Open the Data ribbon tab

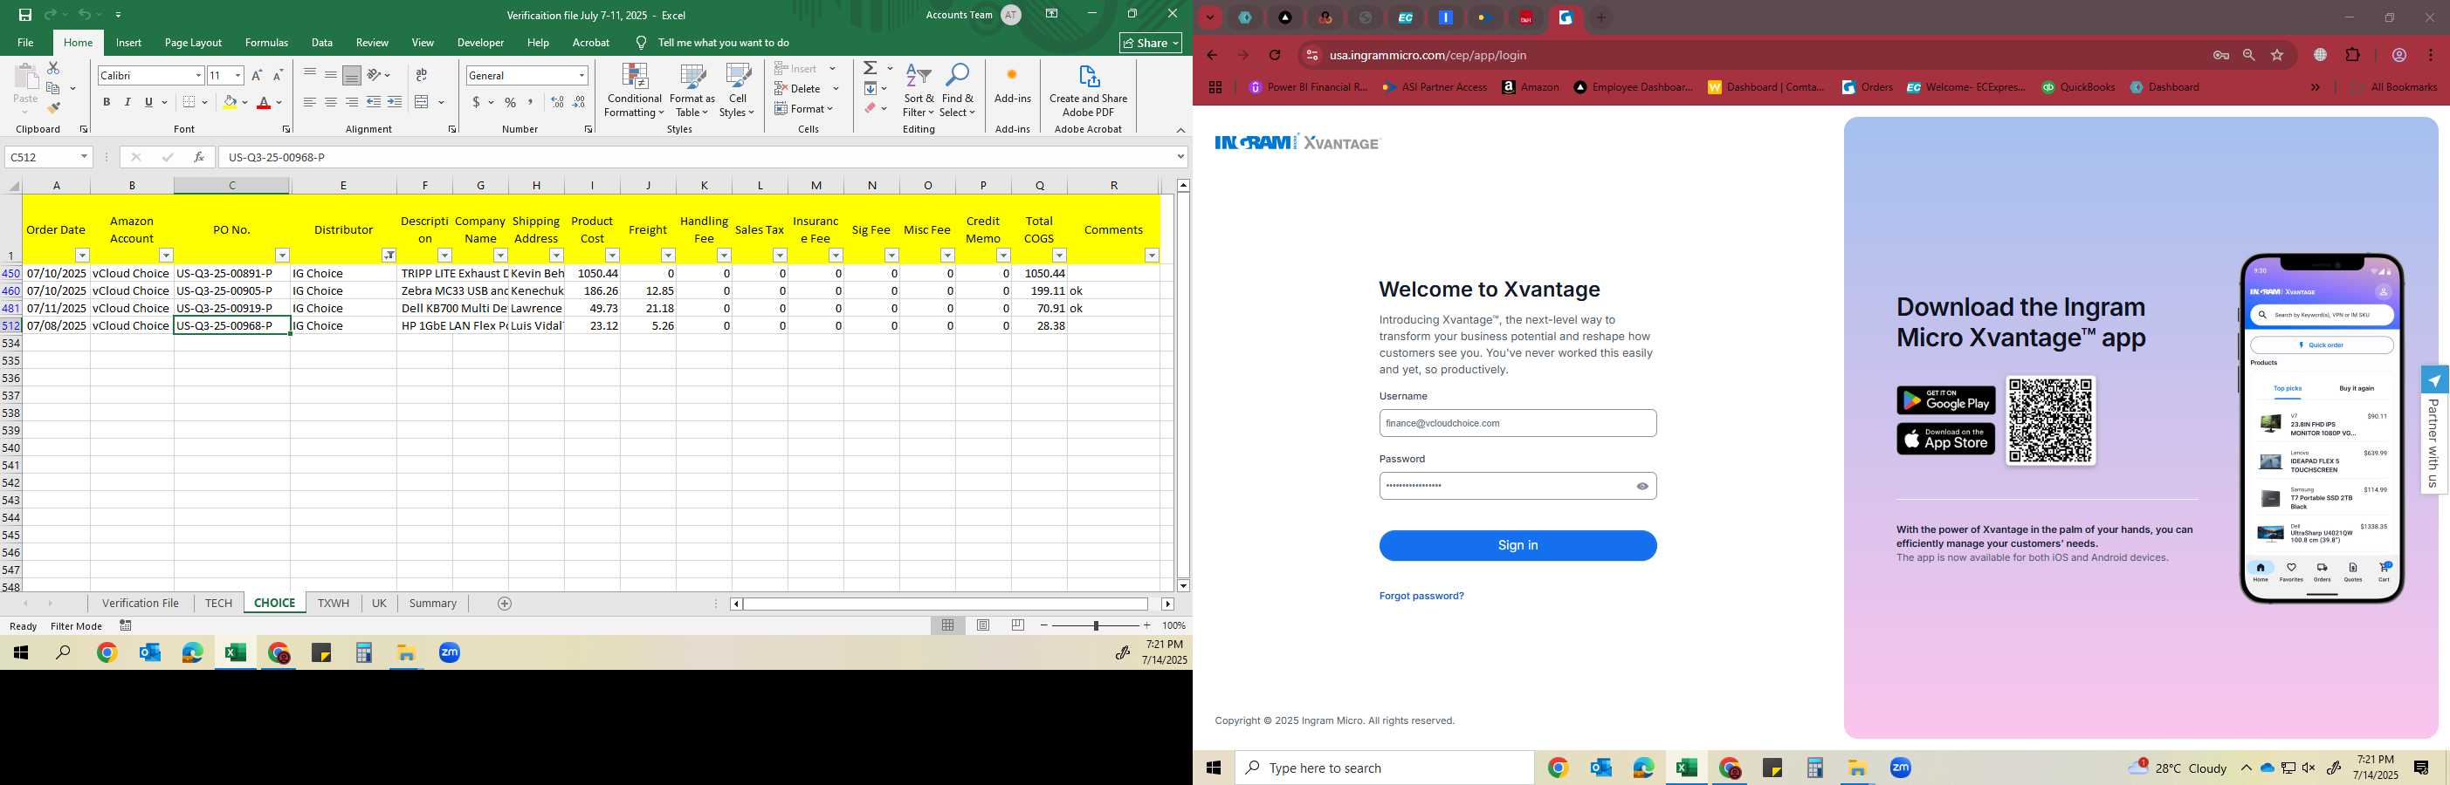322,43
